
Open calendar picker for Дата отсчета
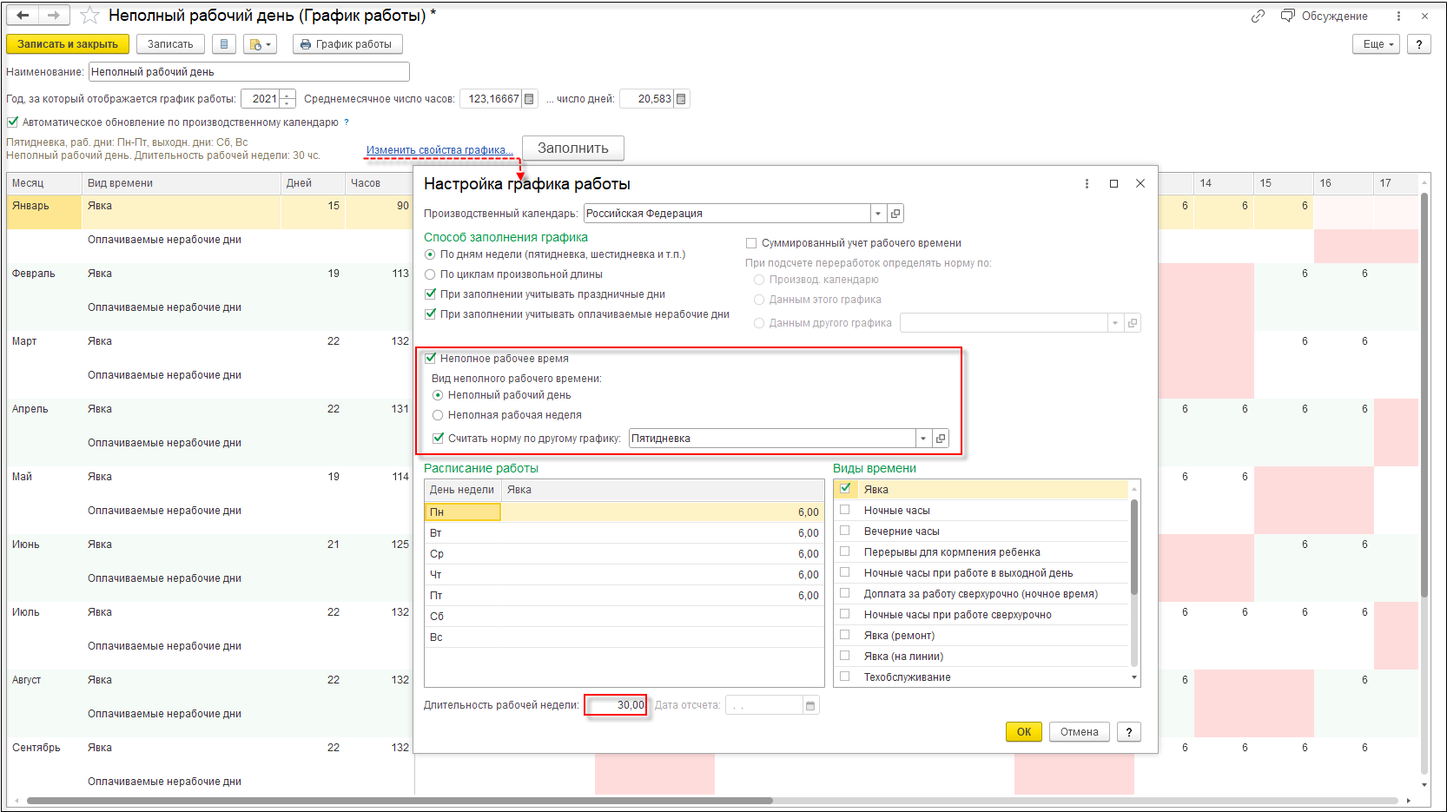(x=810, y=705)
